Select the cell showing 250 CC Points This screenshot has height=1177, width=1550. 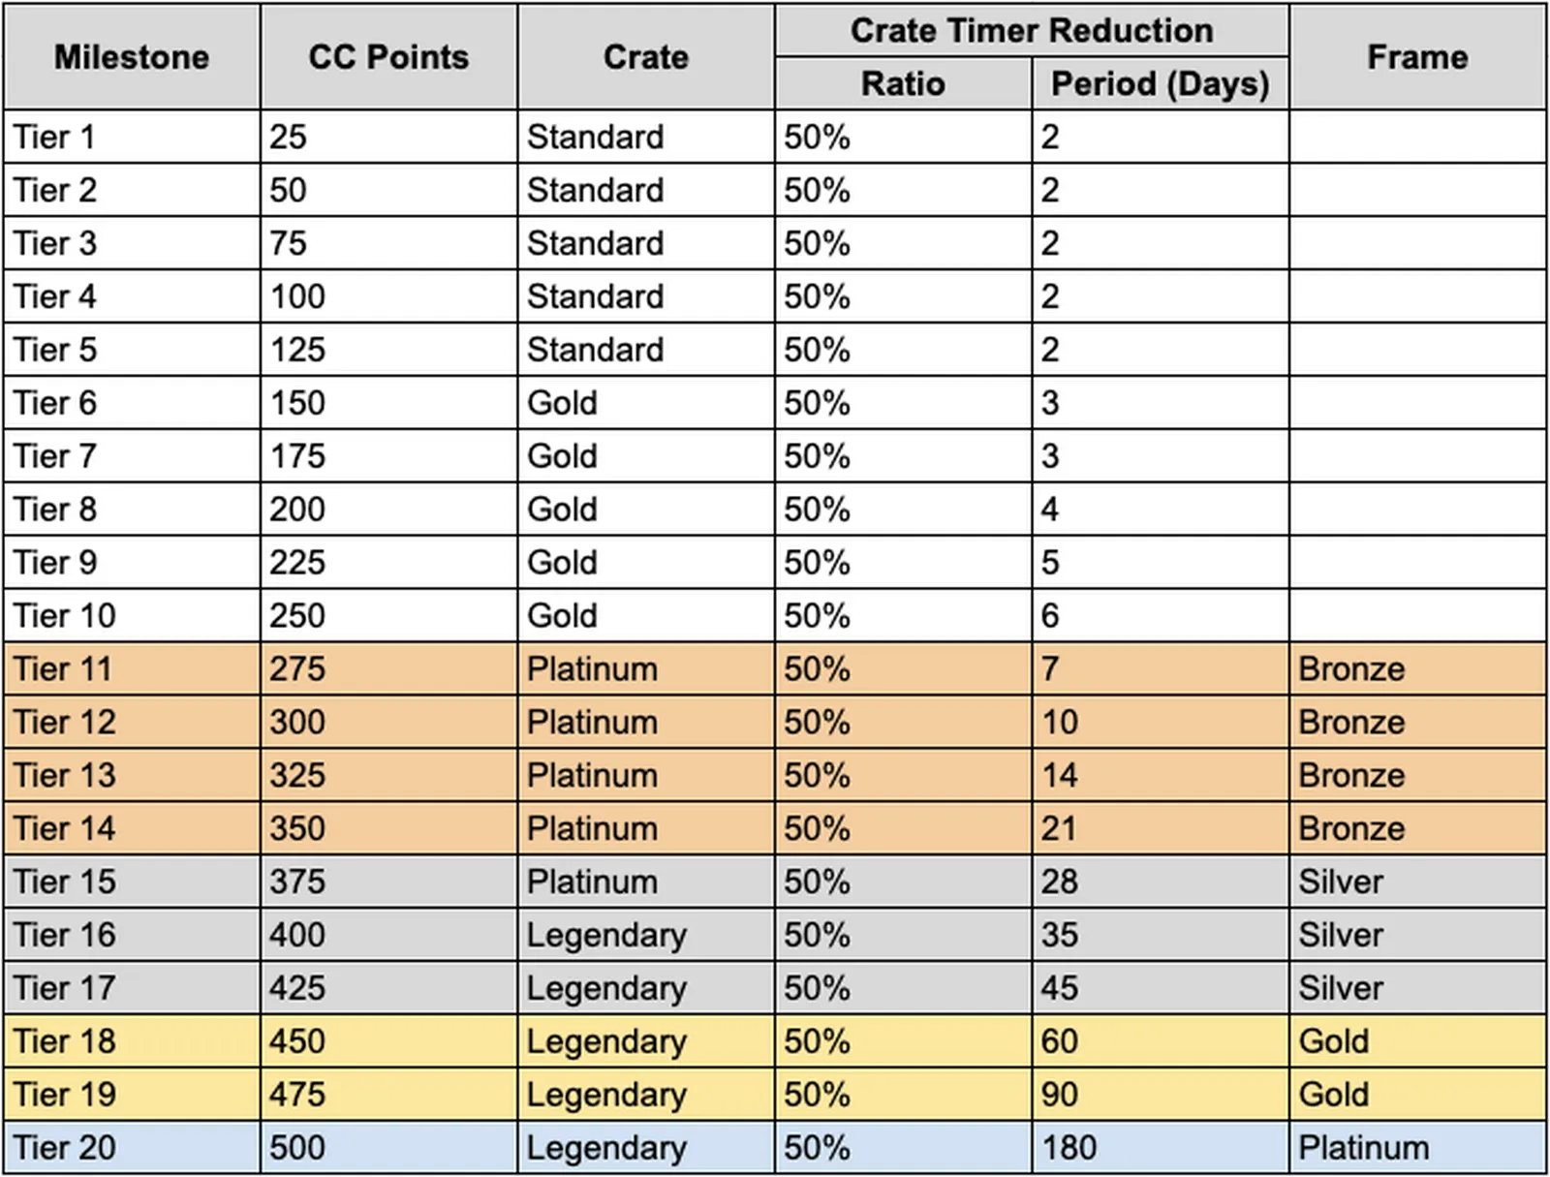[x=388, y=616]
